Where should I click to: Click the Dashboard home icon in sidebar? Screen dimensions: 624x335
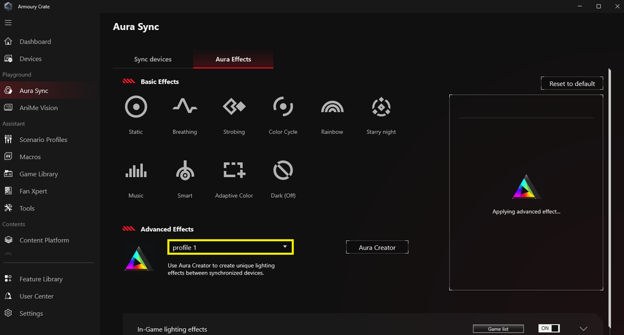[8, 41]
